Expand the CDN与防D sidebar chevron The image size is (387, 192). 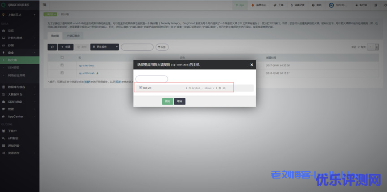(x=34, y=101)
